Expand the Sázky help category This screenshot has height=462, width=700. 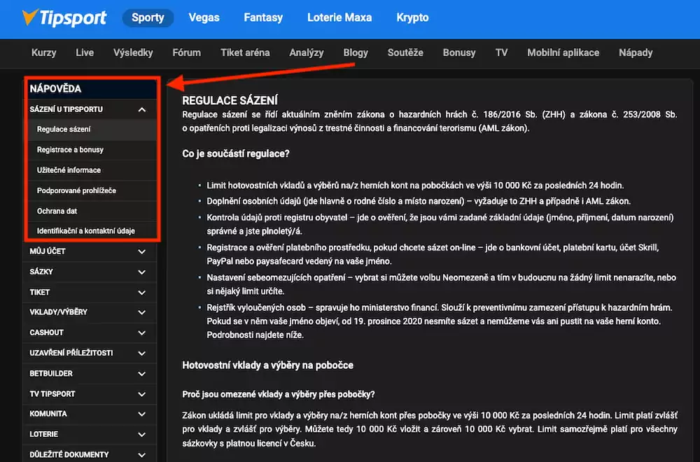[x=142, y=272]
